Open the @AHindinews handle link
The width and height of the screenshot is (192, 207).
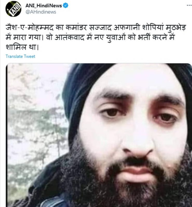pos(41,12)
